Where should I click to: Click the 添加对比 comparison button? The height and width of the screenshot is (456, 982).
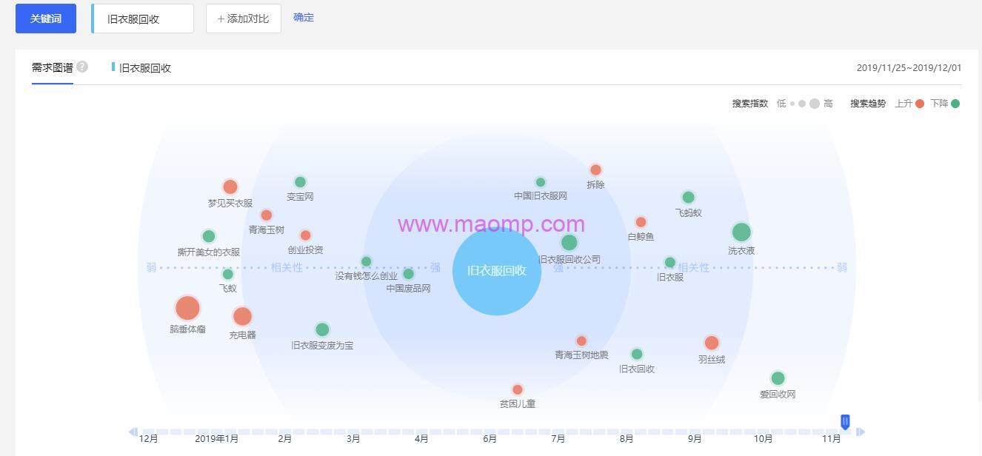pyautogui.click(x=244, y=19)
